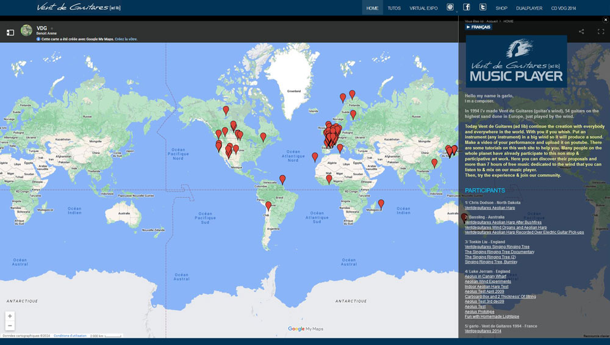Open 'The Singing Ringing Tree (2)' link
The image size is (610, 345).
(x=490, y=257)
